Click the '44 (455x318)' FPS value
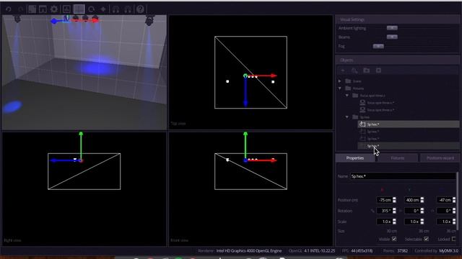The height and width of the screenshot is (259, 462). [x=362, y=251]
